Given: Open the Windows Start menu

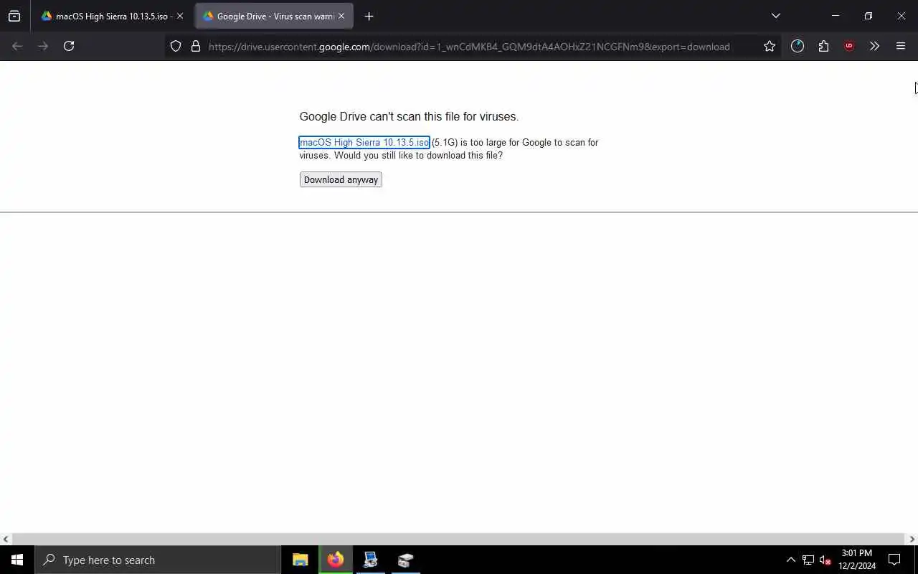Looking at the screenshot, I should [x=17, y=560].
